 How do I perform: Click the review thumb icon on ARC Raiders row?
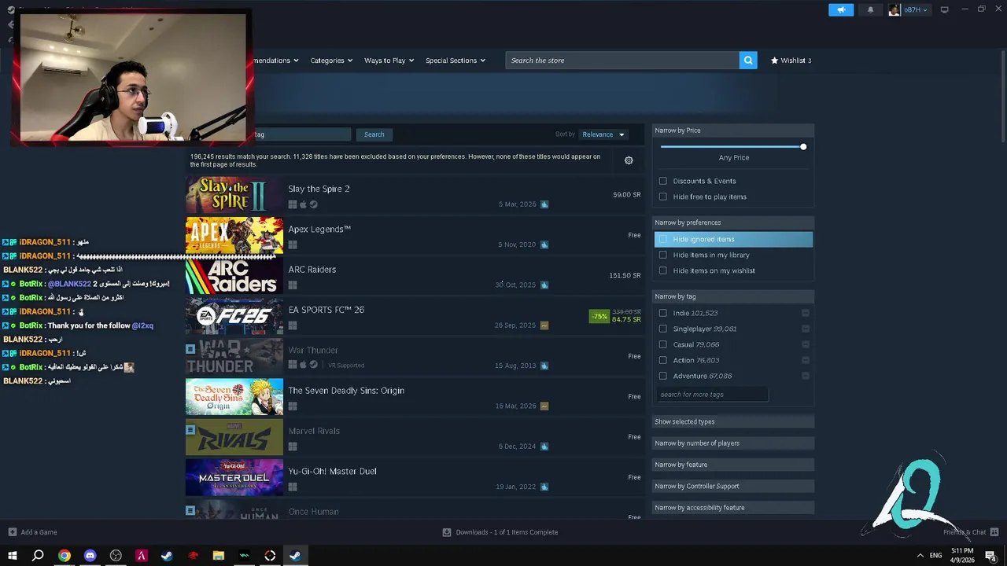tap(544, 285)
